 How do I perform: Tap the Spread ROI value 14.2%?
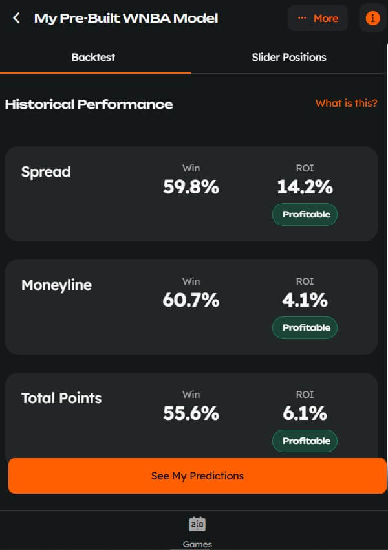[305, 187]
